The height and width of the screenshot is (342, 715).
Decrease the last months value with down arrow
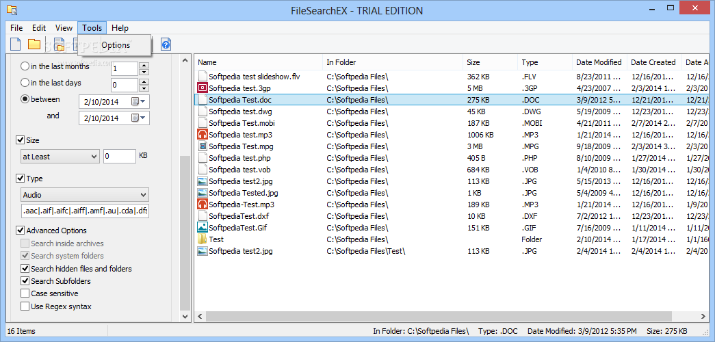144,72
